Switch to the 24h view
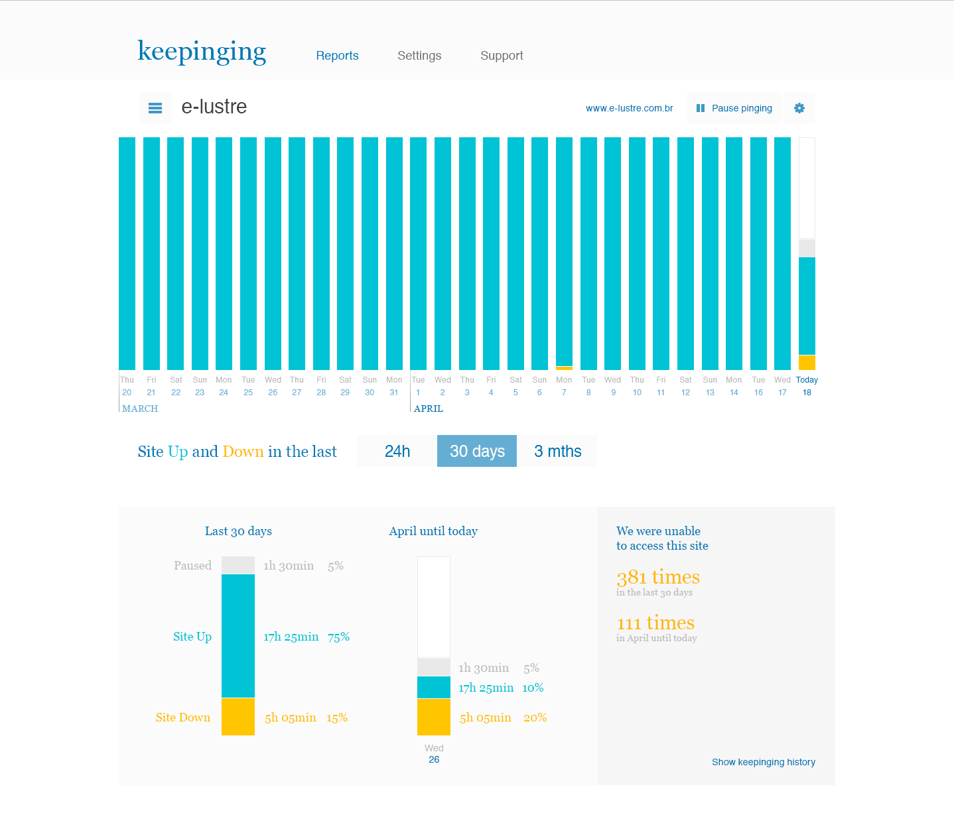Viewport: 954px width, 813px height. tap(397, 451)
